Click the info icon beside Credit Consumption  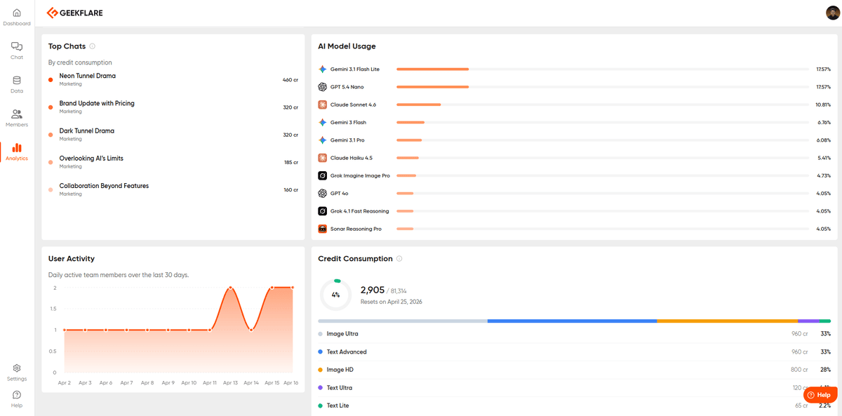tap(399, 258)
